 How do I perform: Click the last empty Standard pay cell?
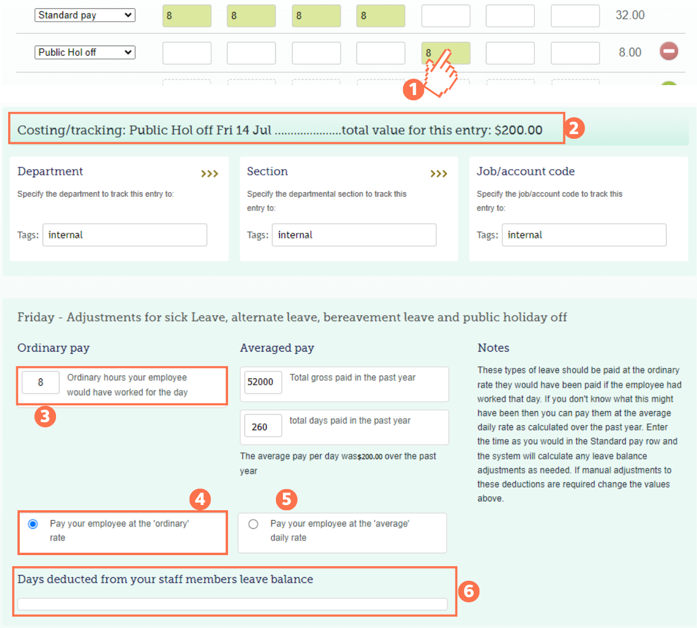(x=575, y=16)
